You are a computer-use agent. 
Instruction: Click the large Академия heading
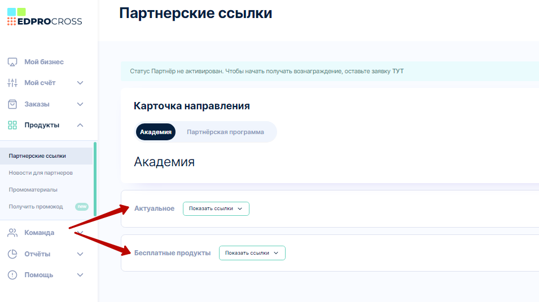tap(164, 162)
